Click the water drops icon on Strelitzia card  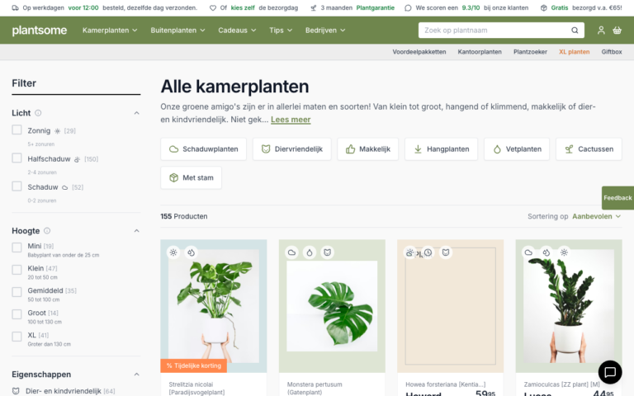[x=191, y=252]
